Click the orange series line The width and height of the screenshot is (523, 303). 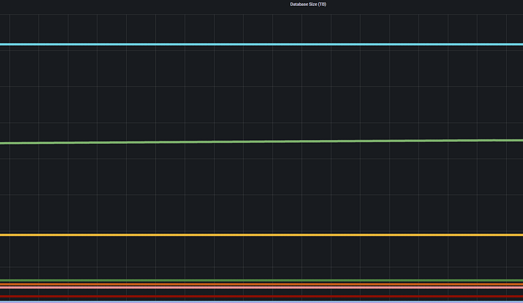(x=261, y=284)
